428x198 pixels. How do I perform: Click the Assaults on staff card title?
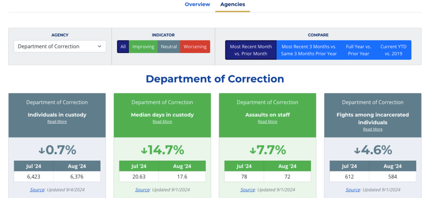(x=267, y=115)
